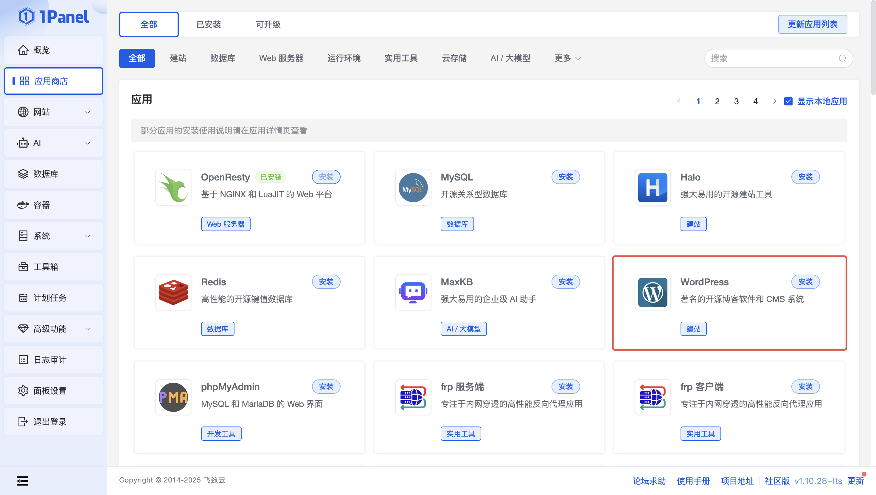Open the 概览 overview page
This screenshot has width=876, height=495.
(53, 50)
